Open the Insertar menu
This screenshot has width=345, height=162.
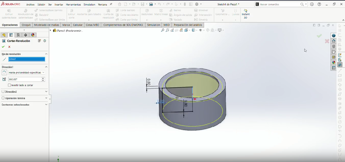[59, 5]
